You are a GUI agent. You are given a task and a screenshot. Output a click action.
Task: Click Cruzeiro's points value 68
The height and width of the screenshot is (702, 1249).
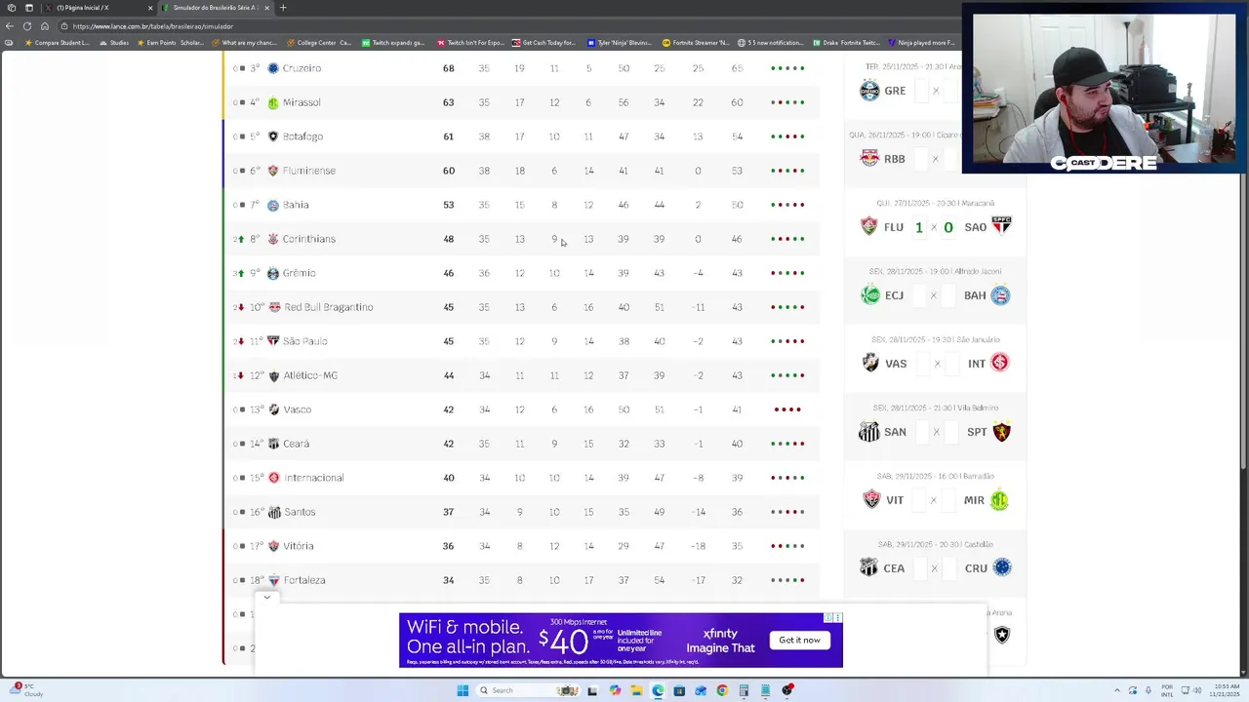click(x=449, y=68)
